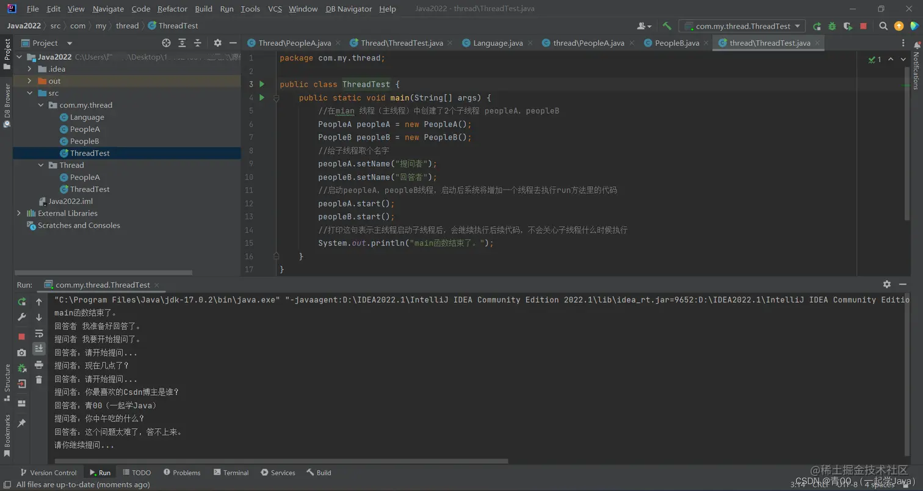Open the Terminal tool window

pyautogui.click(x=231, y=473)
